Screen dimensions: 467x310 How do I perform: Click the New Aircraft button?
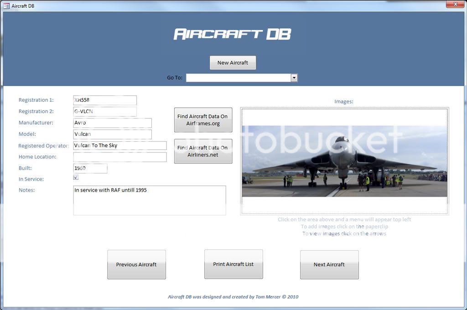233,62
